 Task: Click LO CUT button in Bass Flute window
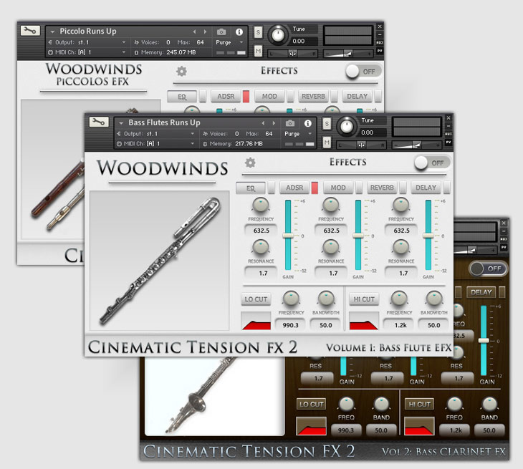pos(256,299)
